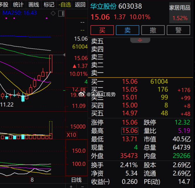Remove stock from watchlist via -自选
The height and width of the screenshot is (188, 195).
65,5
